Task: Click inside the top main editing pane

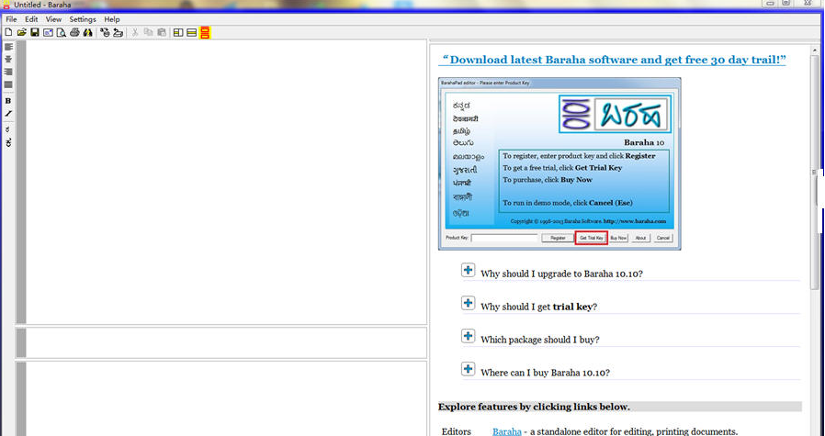Action: [226, 182]
